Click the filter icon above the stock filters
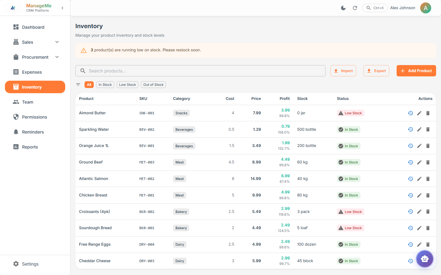 click(x=78, y=84)
